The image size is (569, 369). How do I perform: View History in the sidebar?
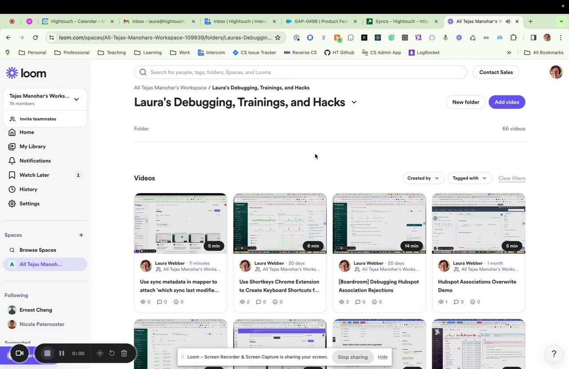[28, 189]
